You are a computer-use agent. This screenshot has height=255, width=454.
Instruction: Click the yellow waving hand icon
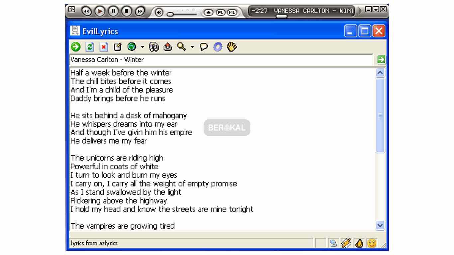(232, 47)
